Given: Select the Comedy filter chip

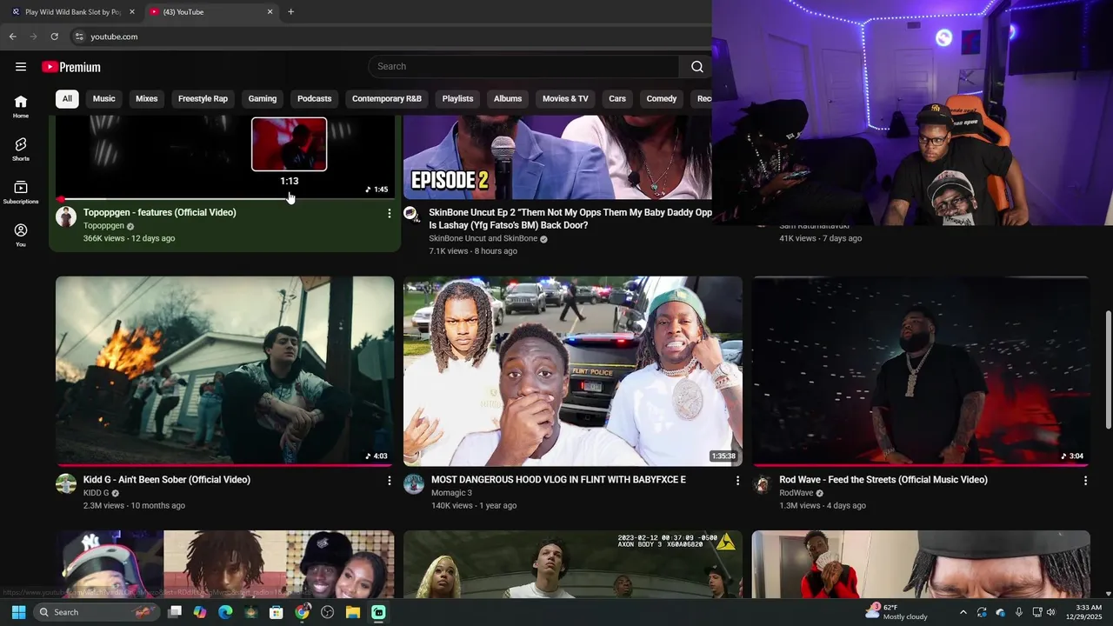Looking at the screenshot, I should tap(662, 98).
